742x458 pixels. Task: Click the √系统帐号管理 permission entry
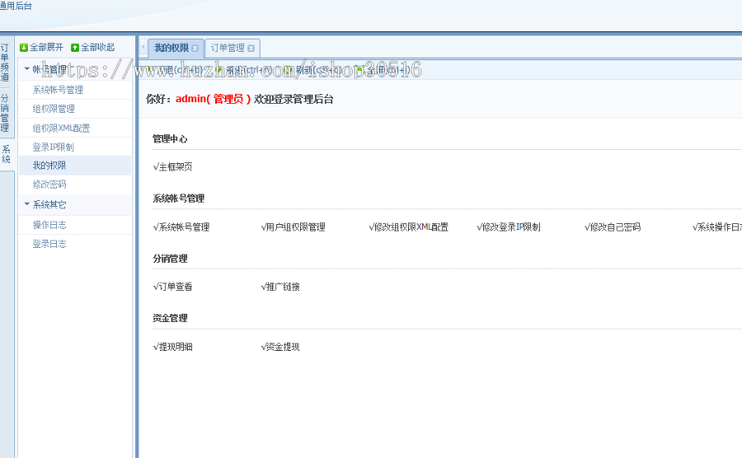coord(181,227)
